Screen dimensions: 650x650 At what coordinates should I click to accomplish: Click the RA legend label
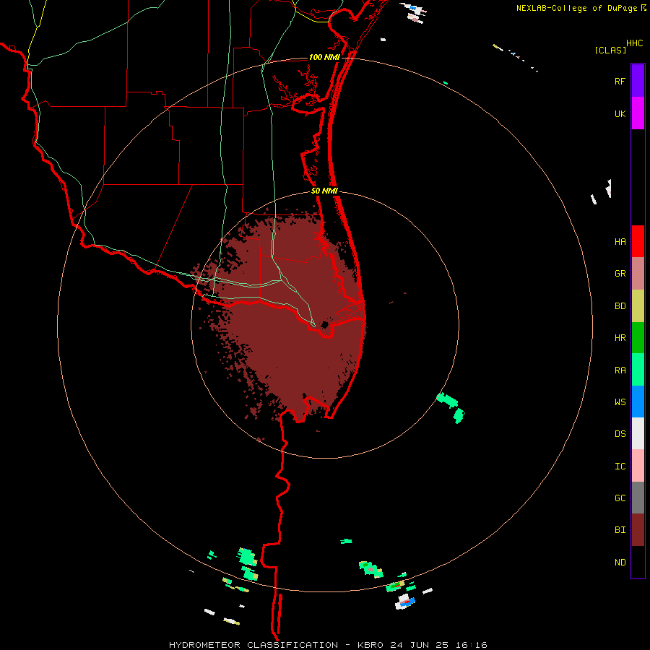(x=620, y=370)
